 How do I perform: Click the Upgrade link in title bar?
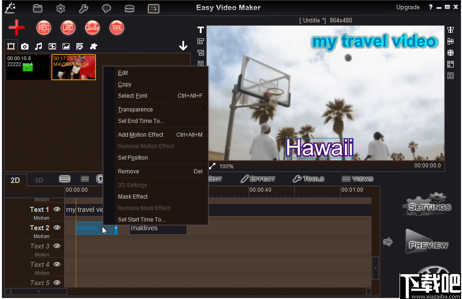408,7
